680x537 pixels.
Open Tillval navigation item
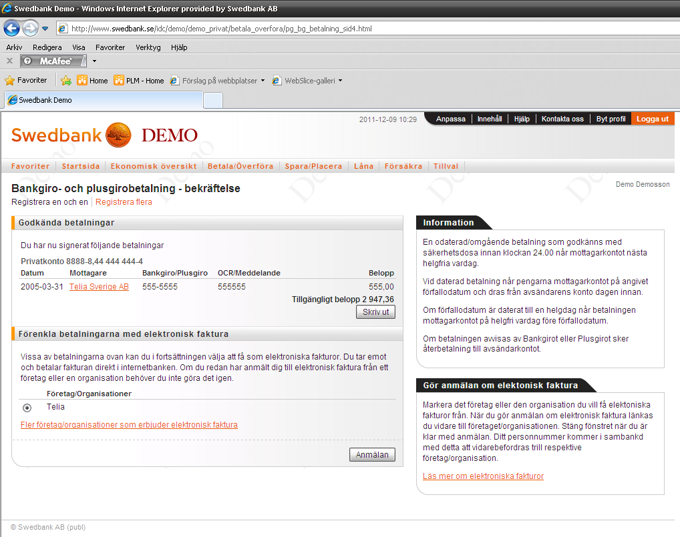tap(446, 166)
